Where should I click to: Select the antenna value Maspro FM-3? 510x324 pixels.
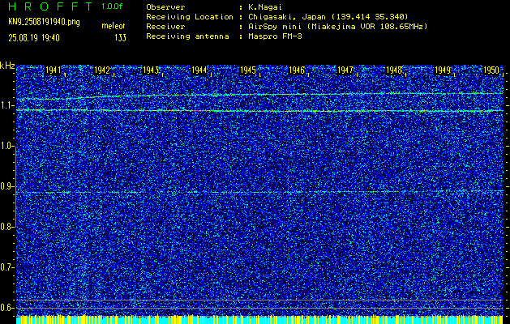pos(275,36)
